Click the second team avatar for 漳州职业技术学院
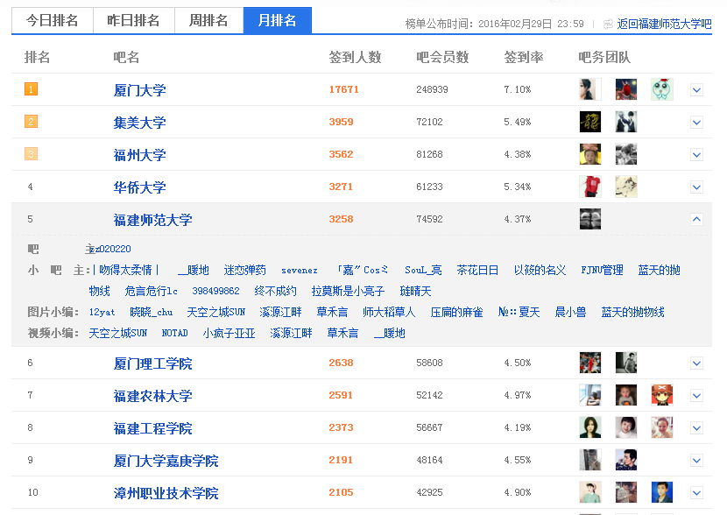 pos(626,493)
